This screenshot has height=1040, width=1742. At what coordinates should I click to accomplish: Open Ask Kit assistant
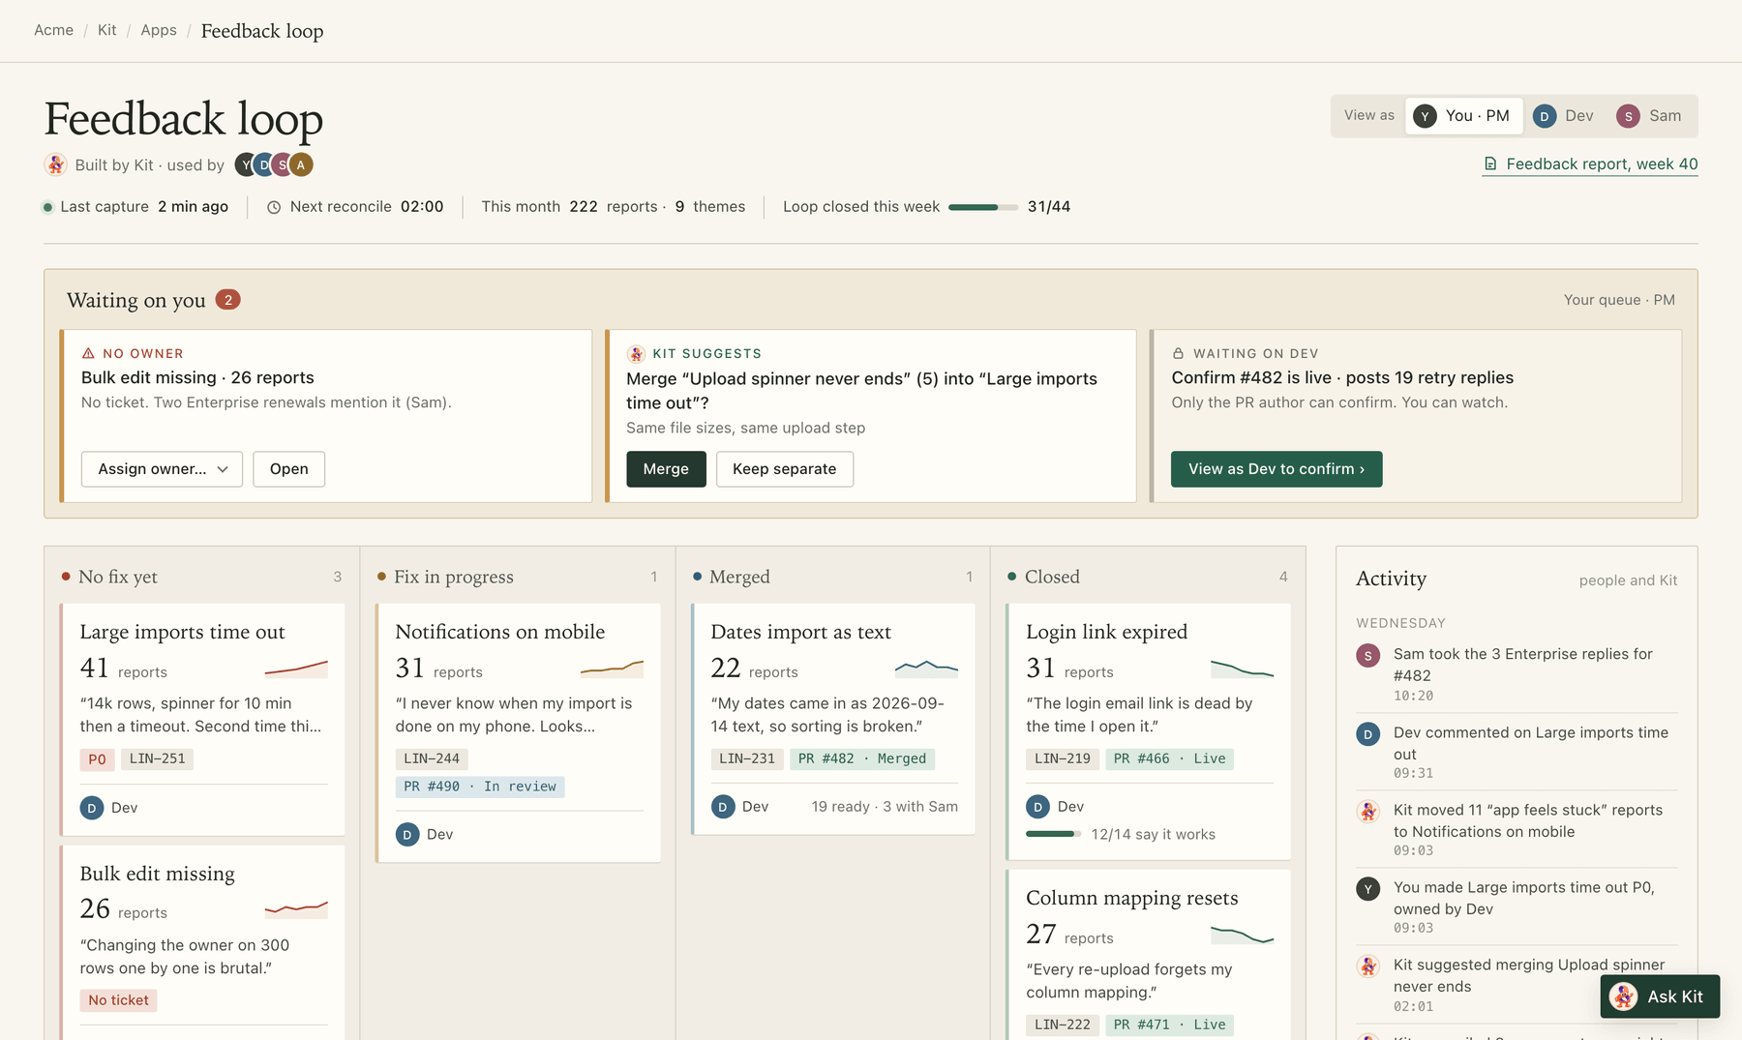coord(1660,996)
